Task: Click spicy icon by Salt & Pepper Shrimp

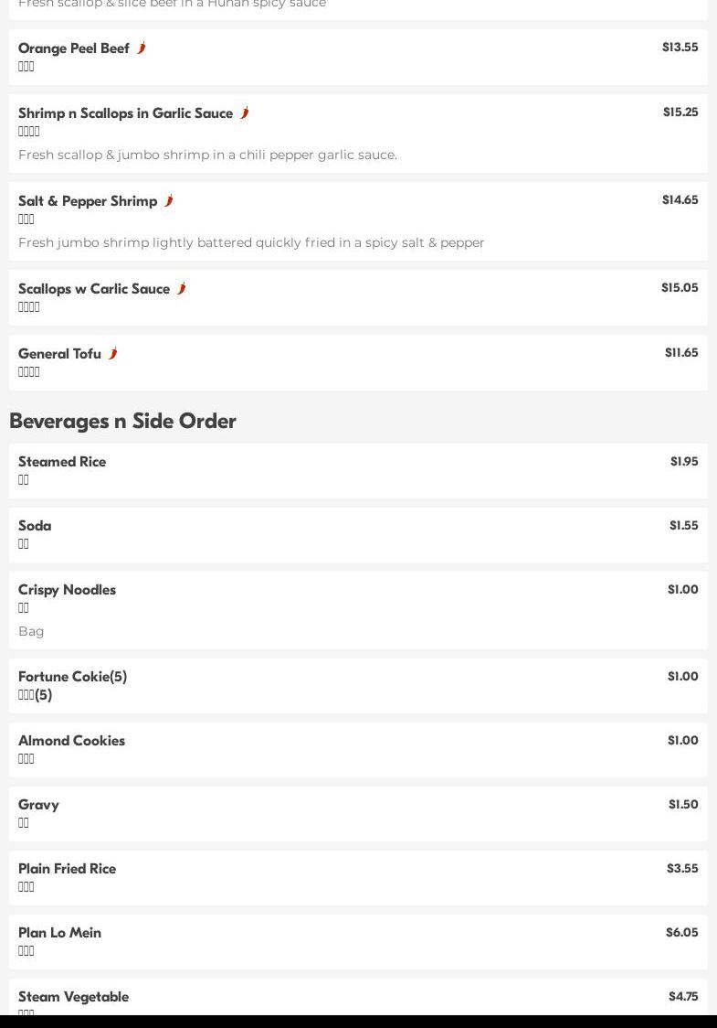Action: [x=168, y=200]
